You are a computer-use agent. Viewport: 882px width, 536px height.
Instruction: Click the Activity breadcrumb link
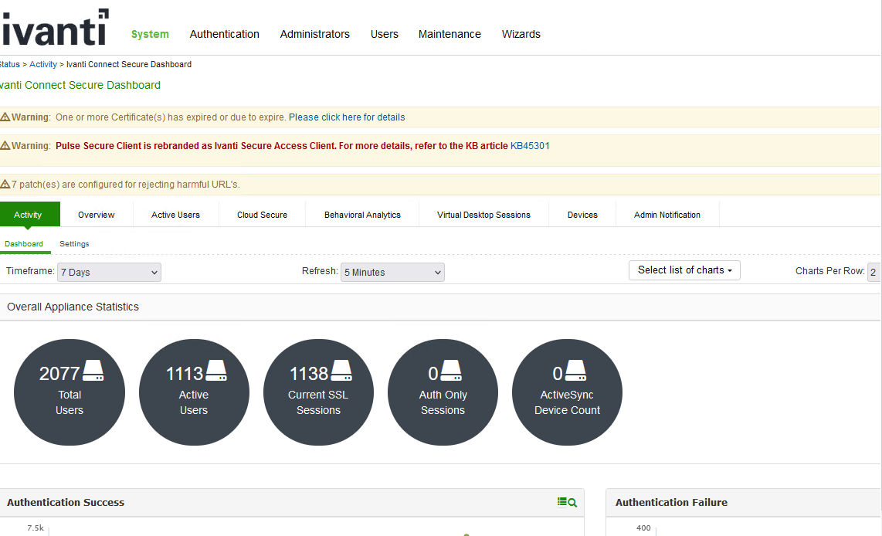[43, 64]
